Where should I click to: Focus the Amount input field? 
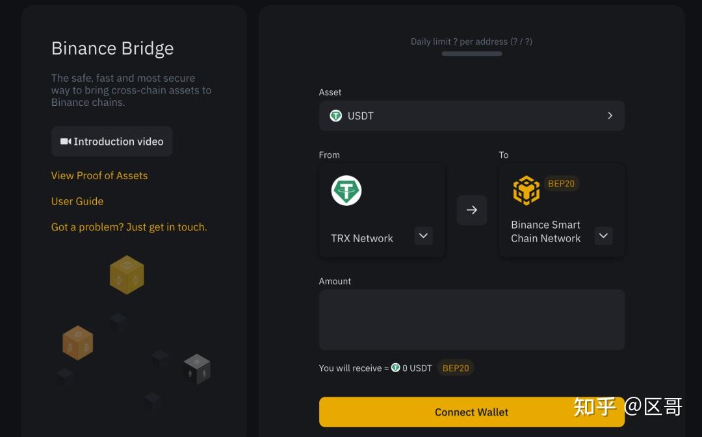(472, 319)
